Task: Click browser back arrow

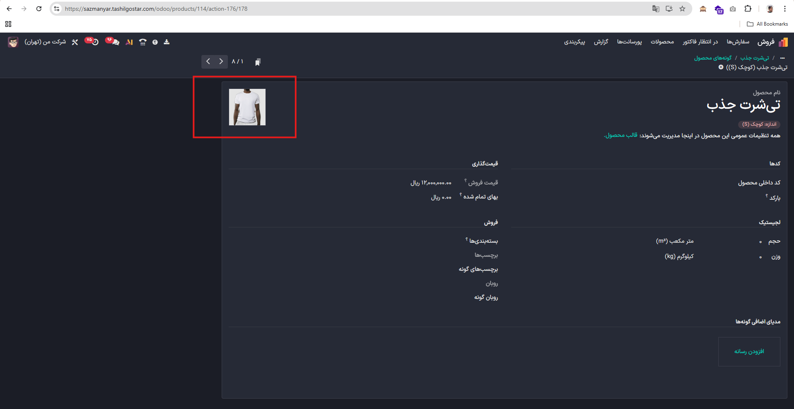Action: click(x=9, y=9)
